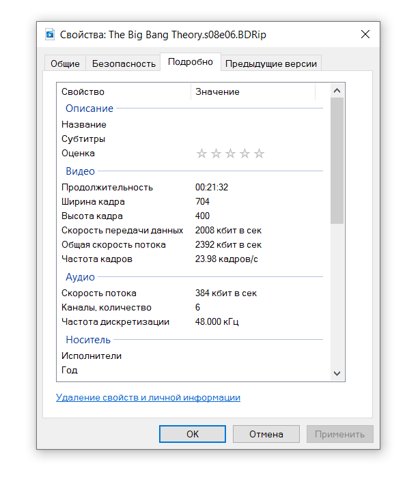Click the value 384 кбит в сек
This screenshot has width=420, height=477.
pos(226,293)
